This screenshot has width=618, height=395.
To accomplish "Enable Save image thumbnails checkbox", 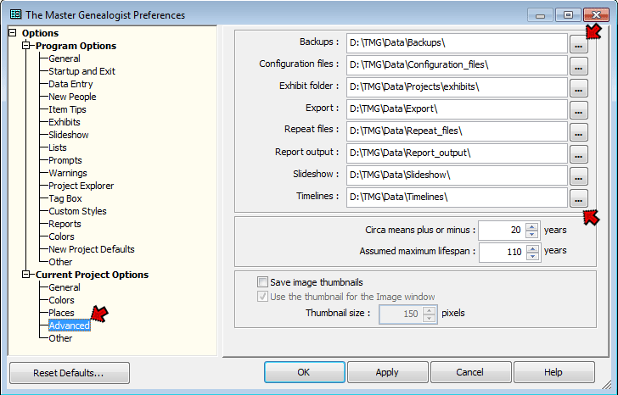I will point(262,282).
